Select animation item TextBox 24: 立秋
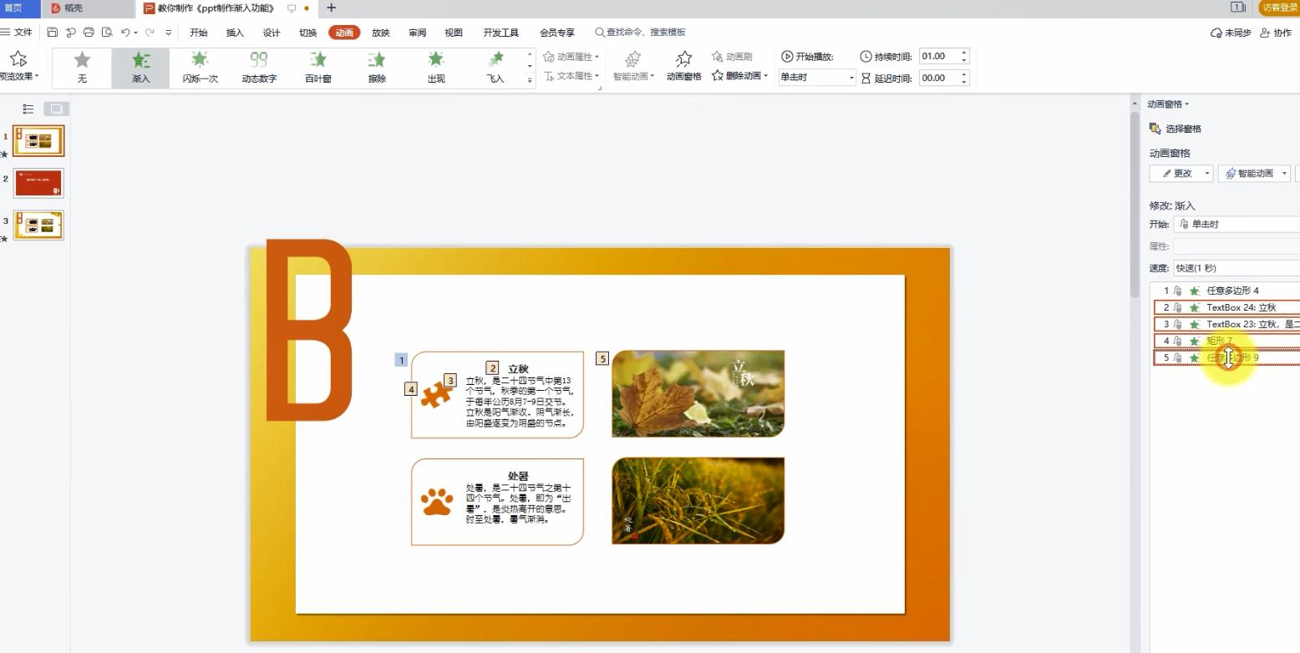The height and width of the screenshot is (653, 1300). 1228,306
